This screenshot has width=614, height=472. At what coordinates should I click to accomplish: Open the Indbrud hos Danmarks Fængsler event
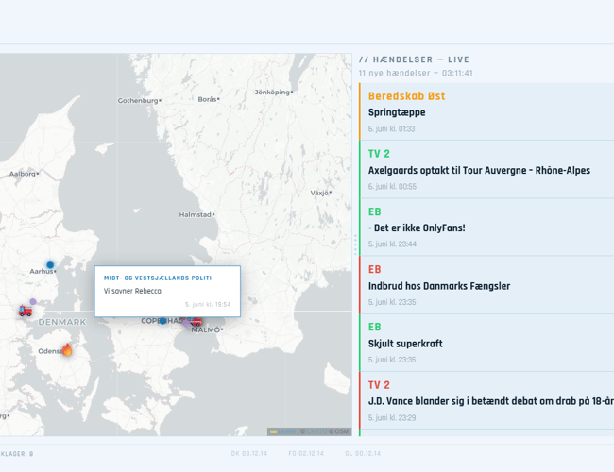tap(486, 285)
